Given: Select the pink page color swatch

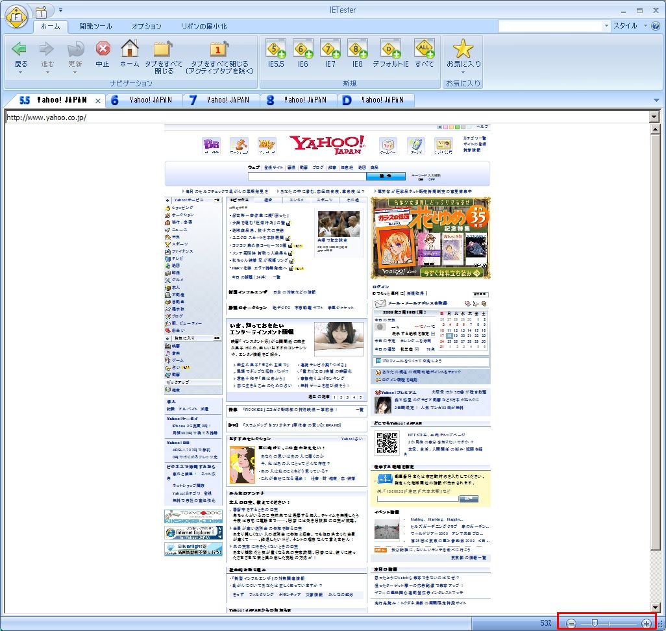Looking at the screenshot, I should pos(445,127).
